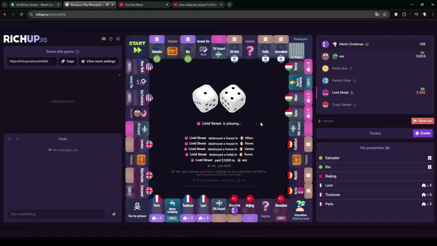Open View room settings
The height and width of the screenshot is (246, 437).
(98, 61)
